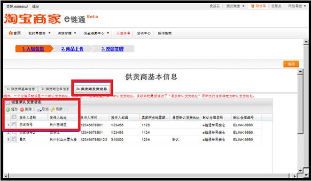Image resolution: width=311 pixels, height=181 pixels.
Task: Click the horizontal scrollbar left arrow
Action: pos(6,176)
